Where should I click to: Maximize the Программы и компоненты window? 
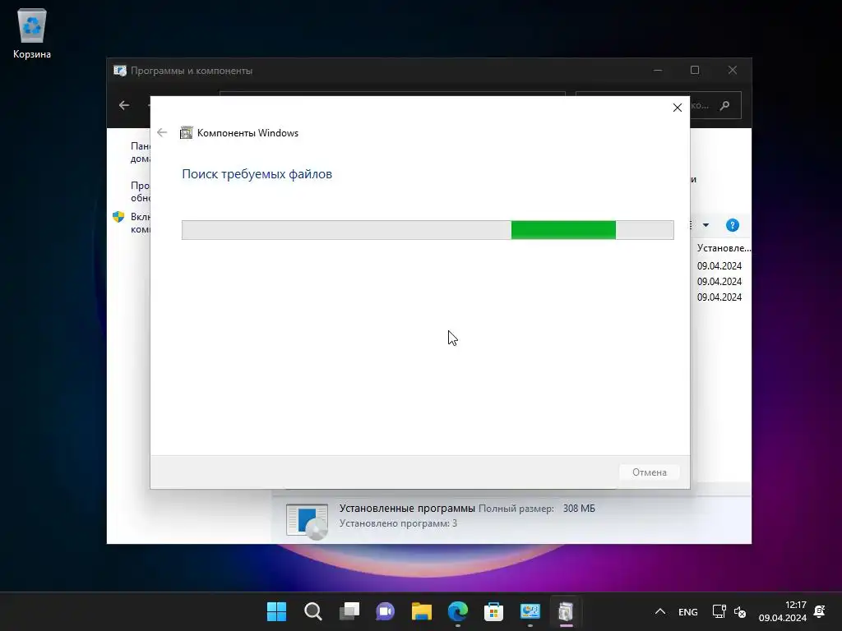coord(695,71)
